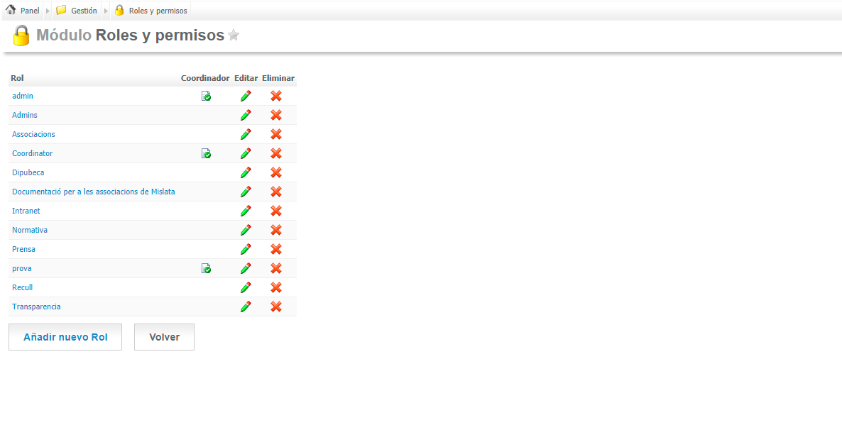Open Documentació per a les associacions link
The height and width of the screenshot is (425, 842).
93,192
